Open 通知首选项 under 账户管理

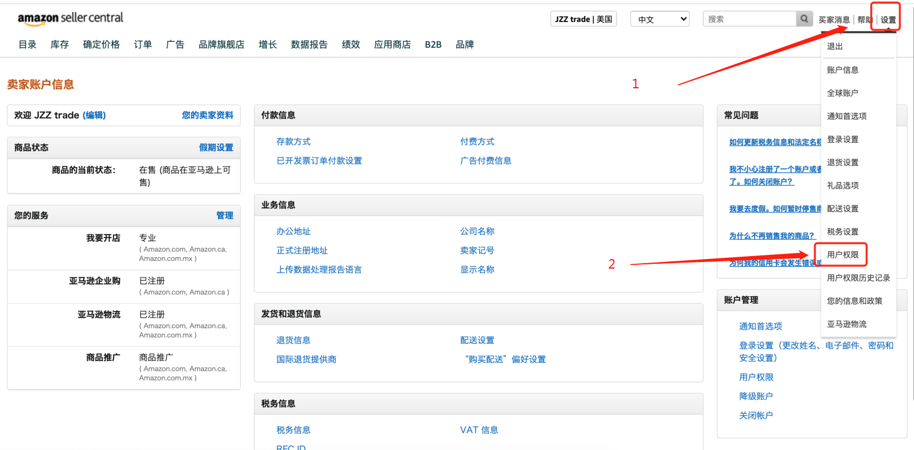click(x=760, y=326)
